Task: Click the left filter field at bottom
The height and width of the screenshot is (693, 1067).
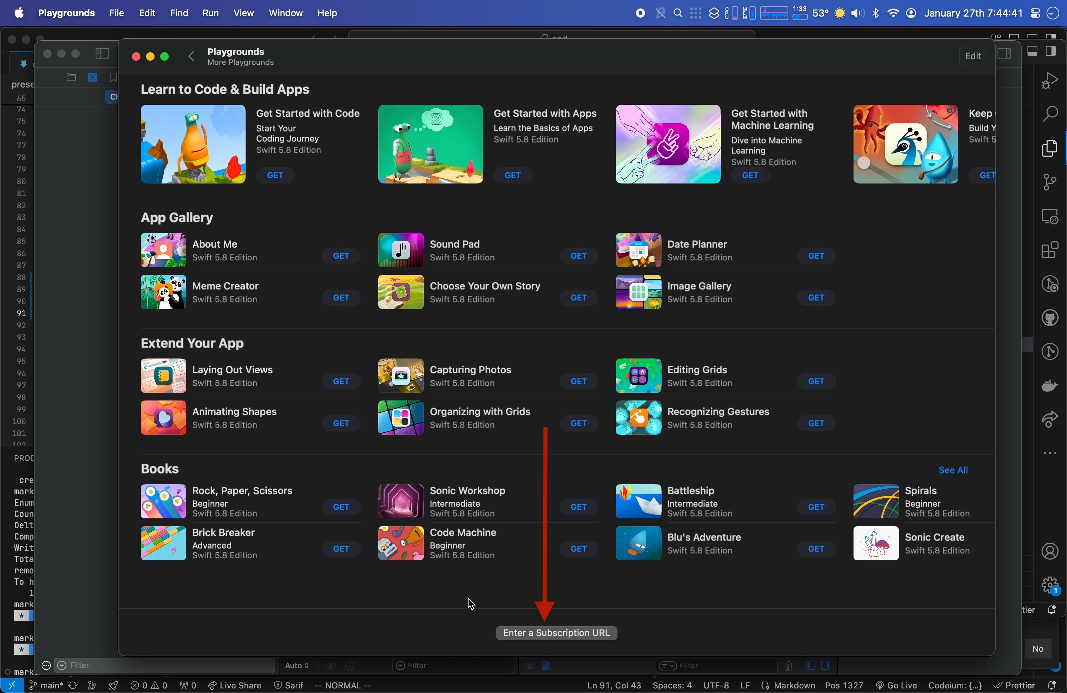Action: [x=164, y=666]
